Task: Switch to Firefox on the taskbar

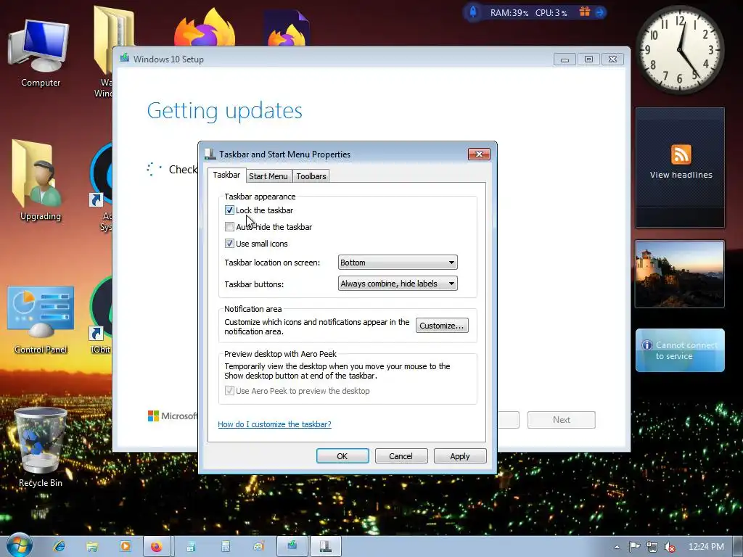Action: [x=157, y=547]
